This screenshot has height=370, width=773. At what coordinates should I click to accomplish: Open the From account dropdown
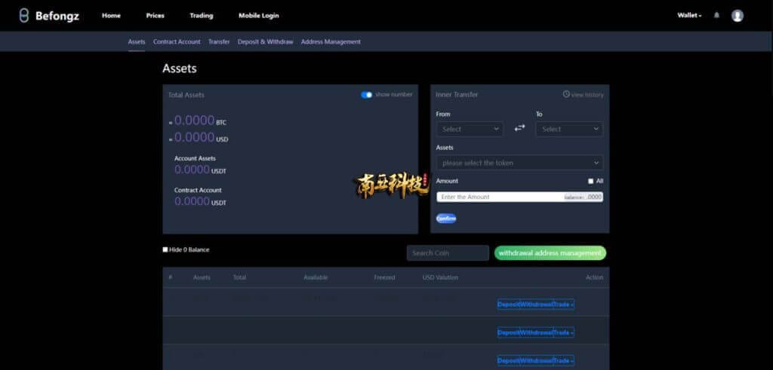tap(470, 129)
